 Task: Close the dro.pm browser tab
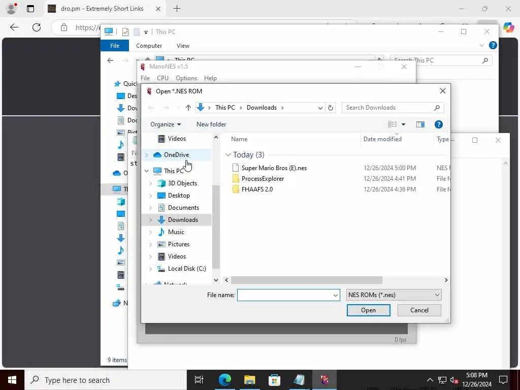point(158,9)
